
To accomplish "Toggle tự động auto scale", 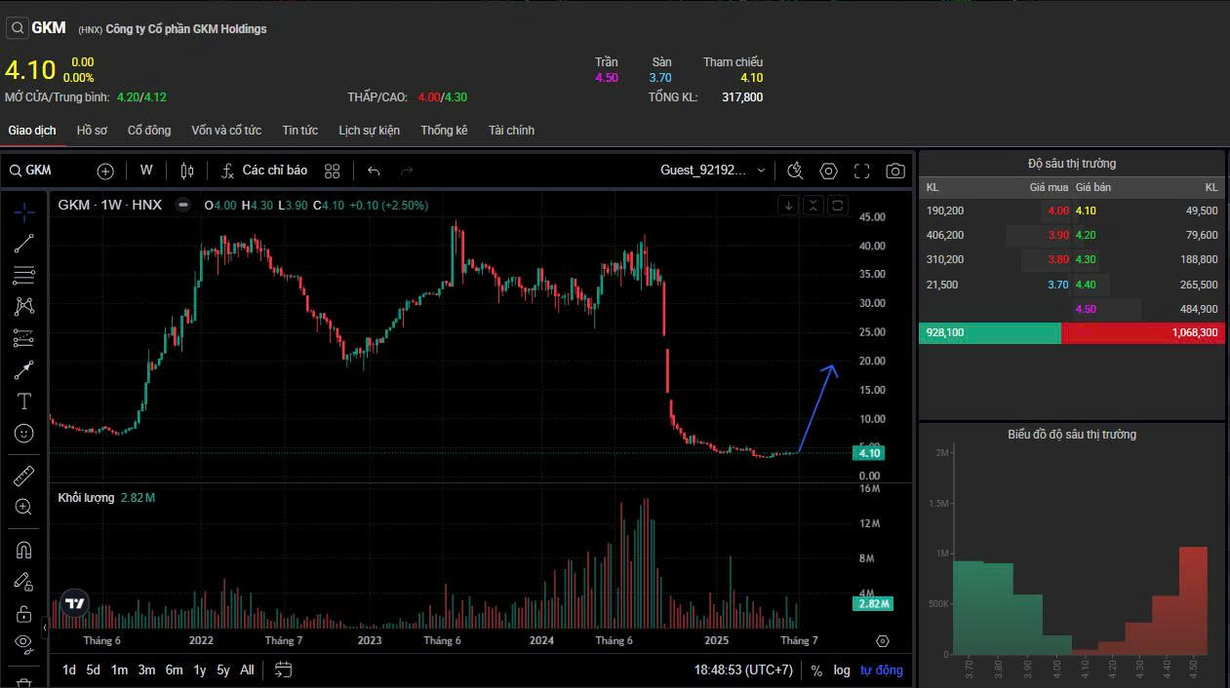I will point(882,670).
